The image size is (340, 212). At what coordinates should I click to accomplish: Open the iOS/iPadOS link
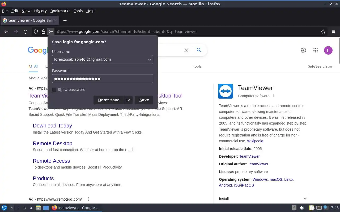point(244,185)
